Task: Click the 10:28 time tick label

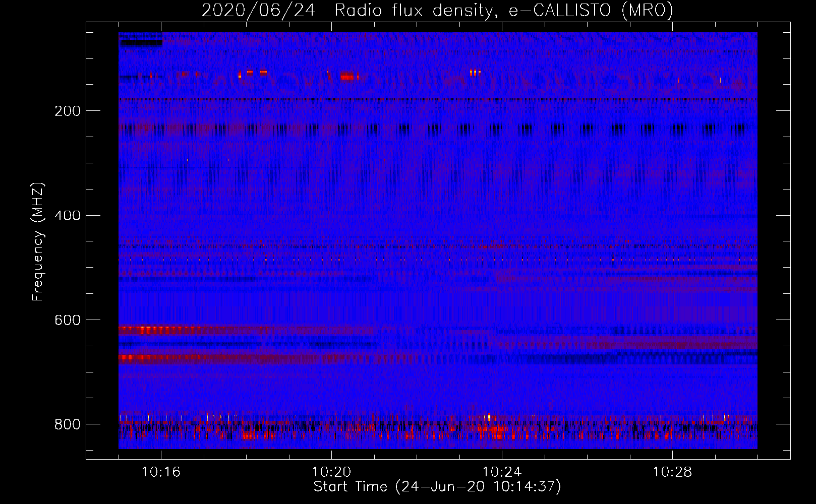Action: point(672,472)
